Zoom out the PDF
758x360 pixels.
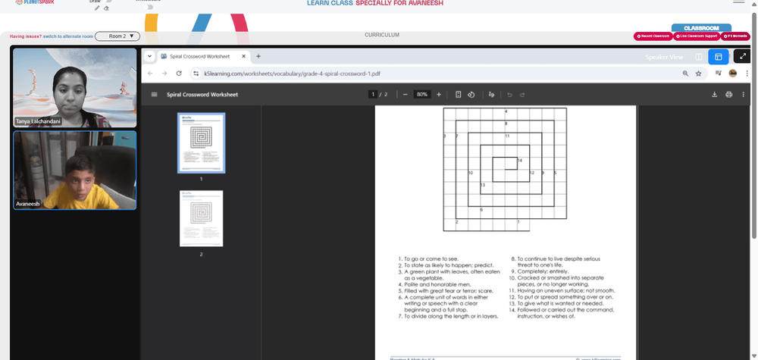pyautogui.click(x=405, y=95)
